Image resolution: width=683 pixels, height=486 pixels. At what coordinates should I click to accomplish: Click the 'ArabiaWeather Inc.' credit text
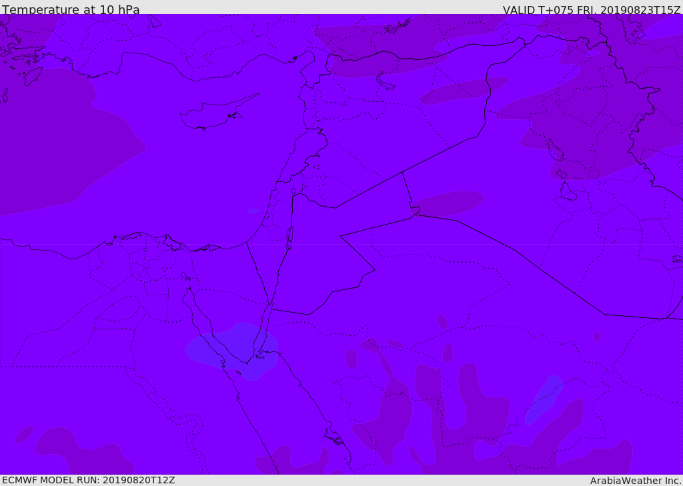click(x=636, y=481)
